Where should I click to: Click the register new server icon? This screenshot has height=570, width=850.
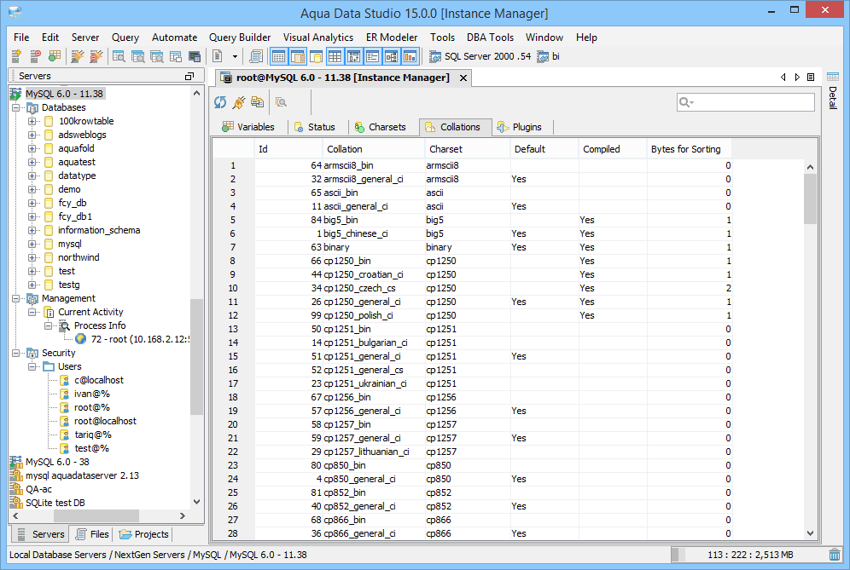pyautogui.click(x=16, y=55)
